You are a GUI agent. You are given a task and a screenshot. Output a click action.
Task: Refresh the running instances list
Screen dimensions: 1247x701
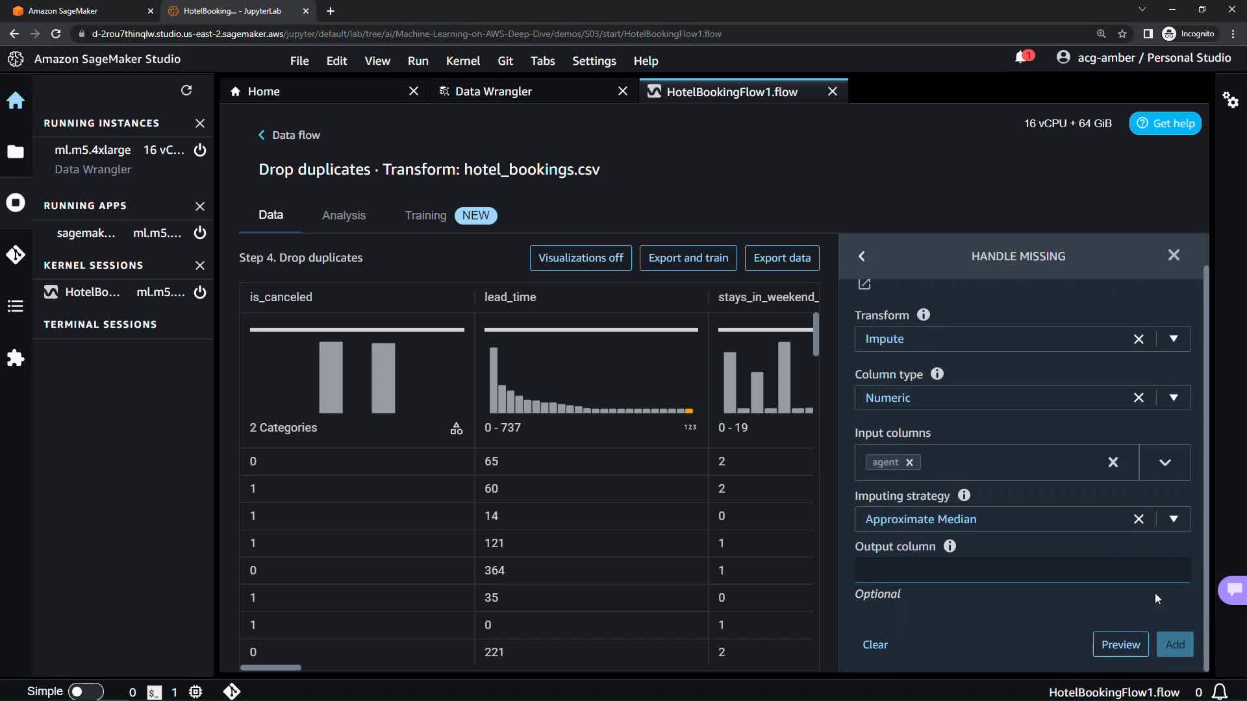pos(186,90)
